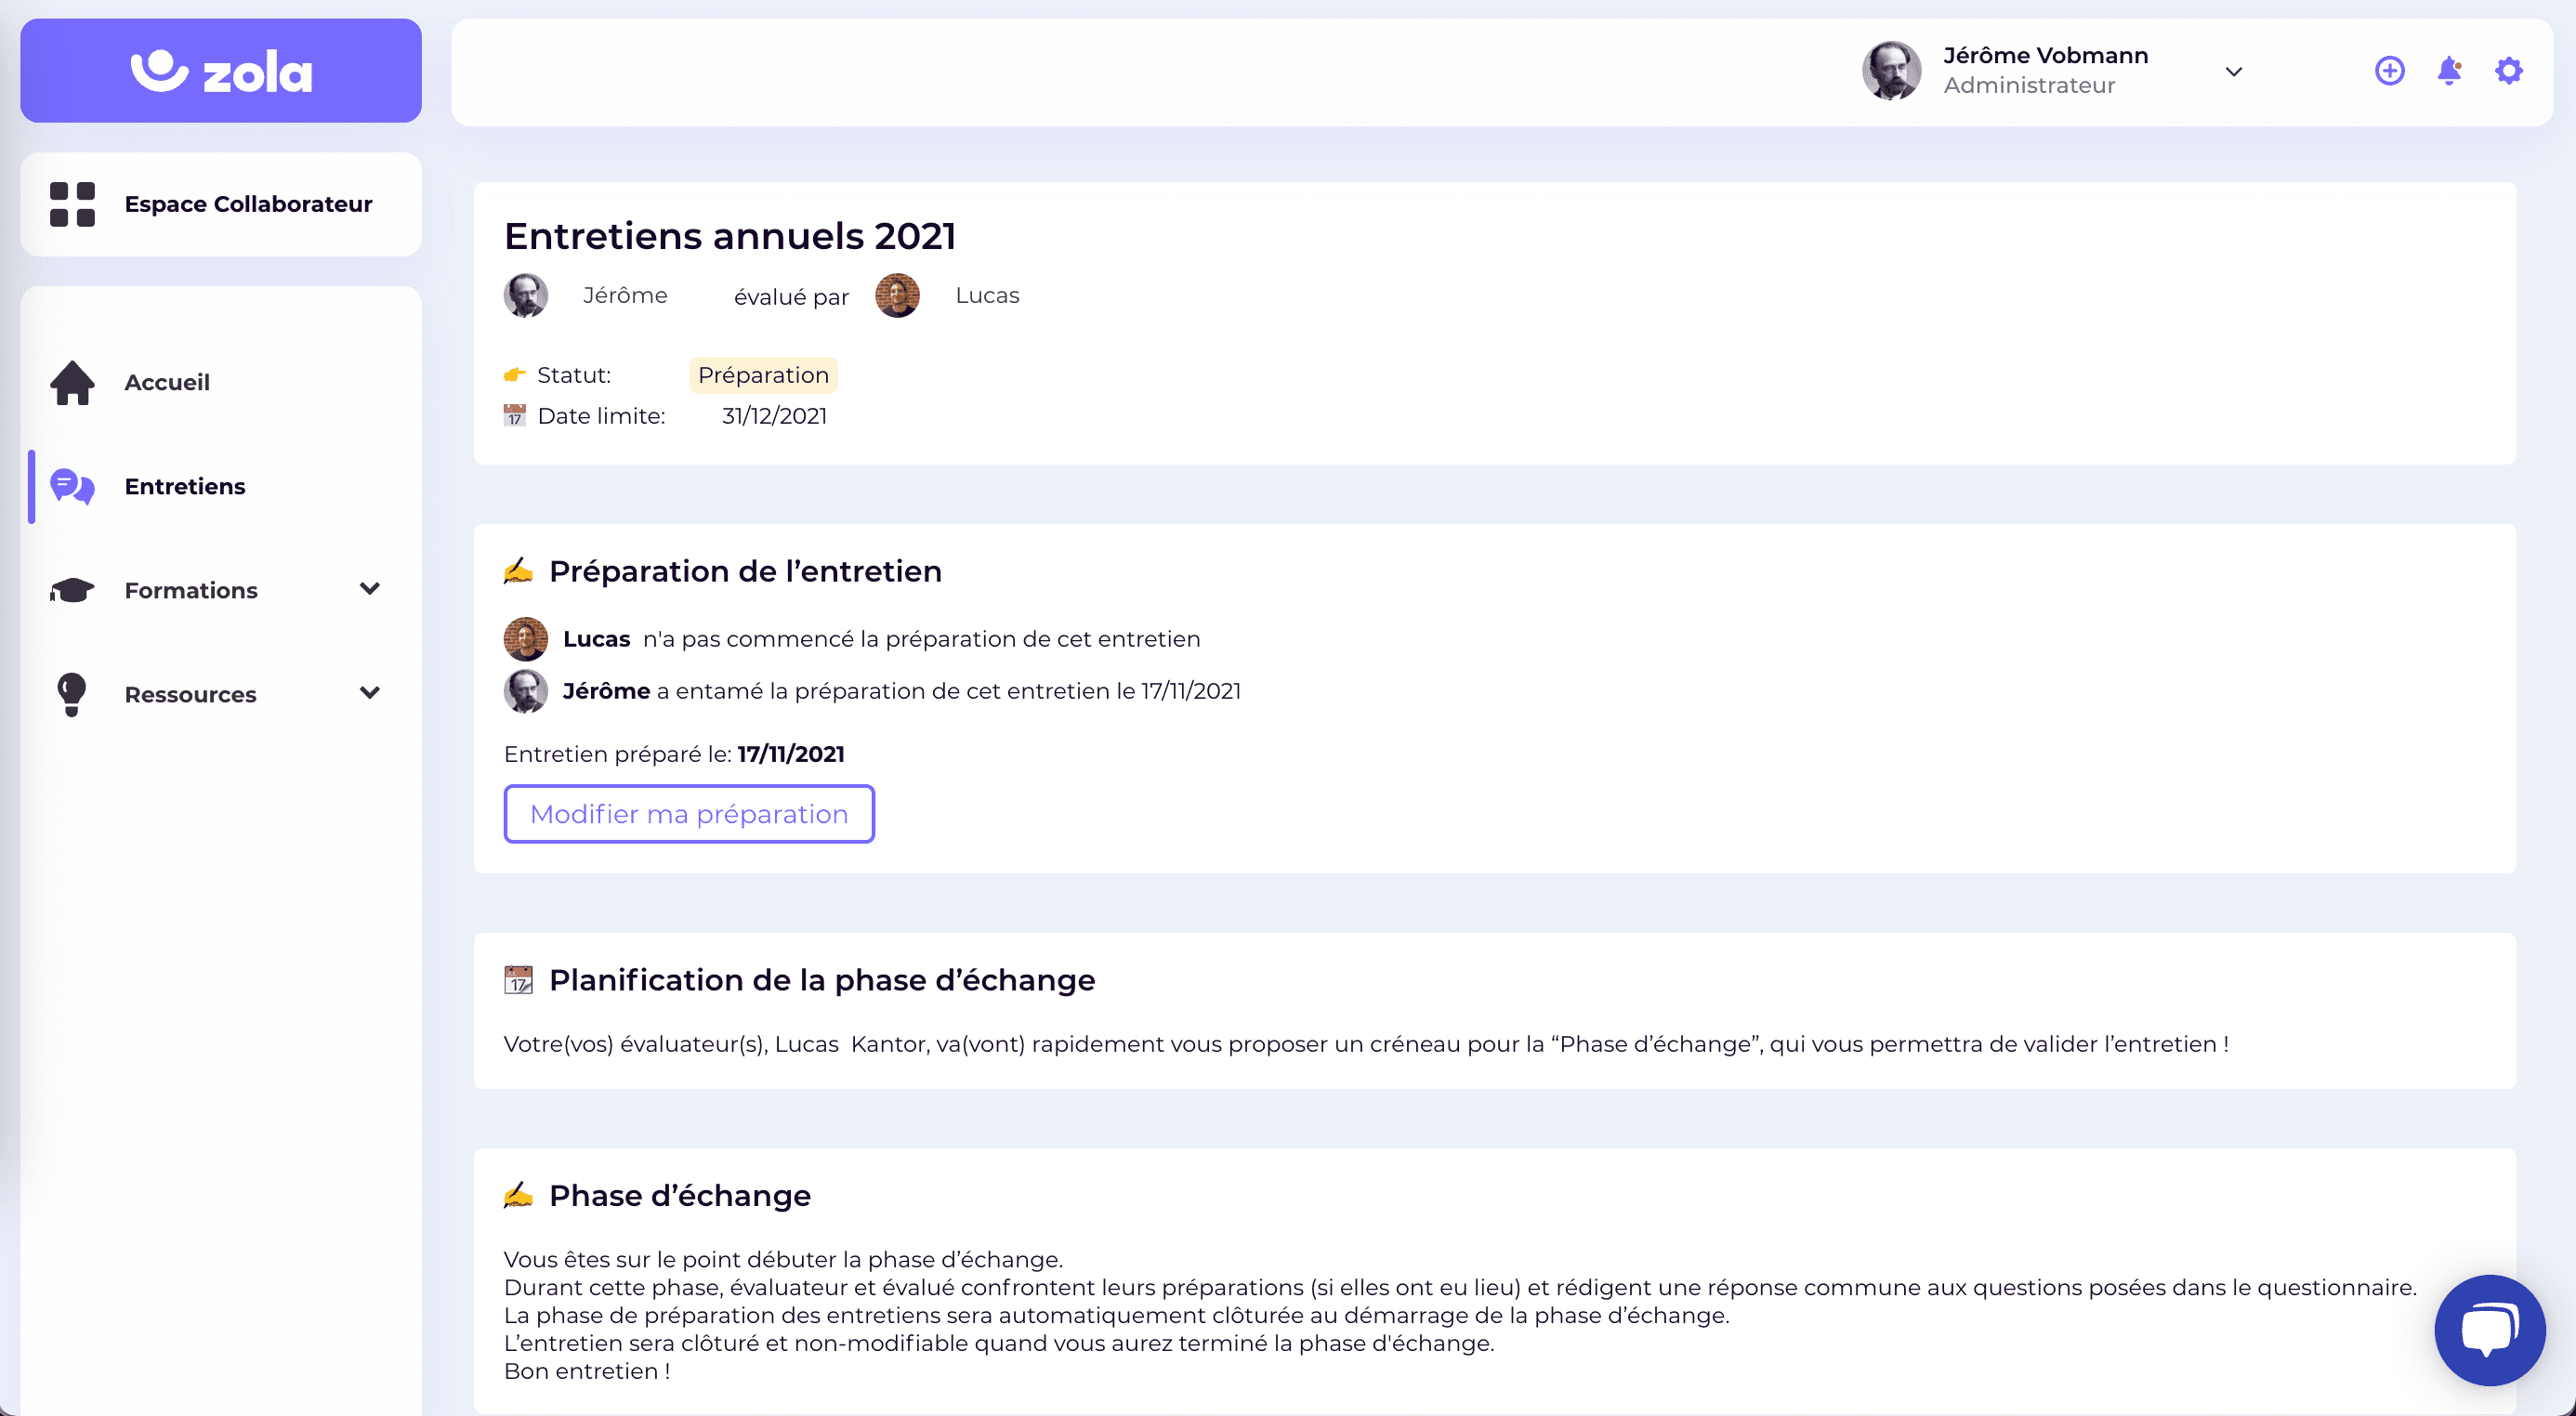Click the calendar icon by Date limite

[x=514, y=415]
